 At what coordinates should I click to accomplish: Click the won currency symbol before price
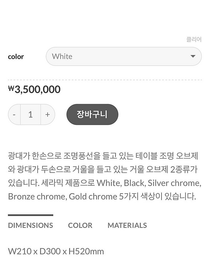(x=11, y=89)
